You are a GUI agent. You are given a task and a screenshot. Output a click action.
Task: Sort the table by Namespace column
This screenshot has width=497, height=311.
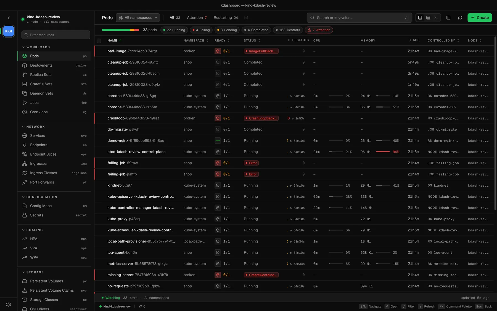coord(196,41)
